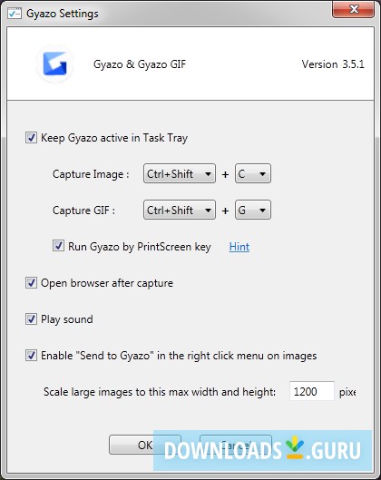Click the Capture Image label

pyautogui.click(x=91, y=174)
